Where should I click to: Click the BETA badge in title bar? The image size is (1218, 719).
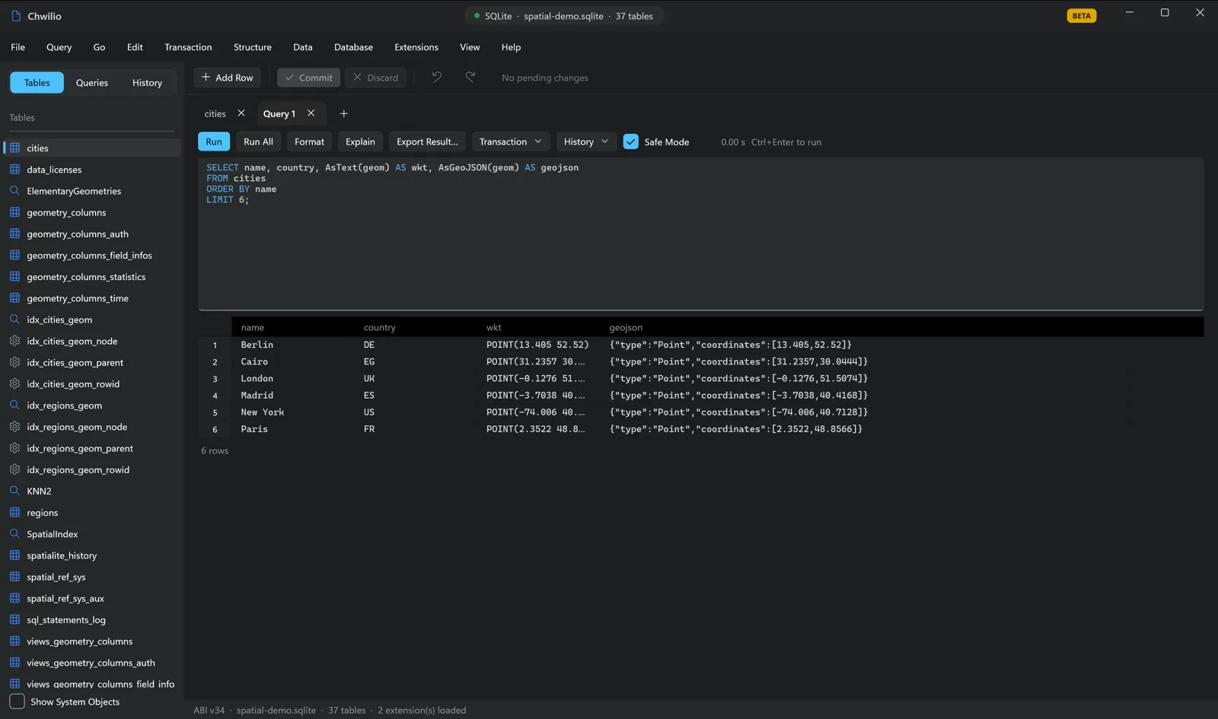pos(1081,15)
